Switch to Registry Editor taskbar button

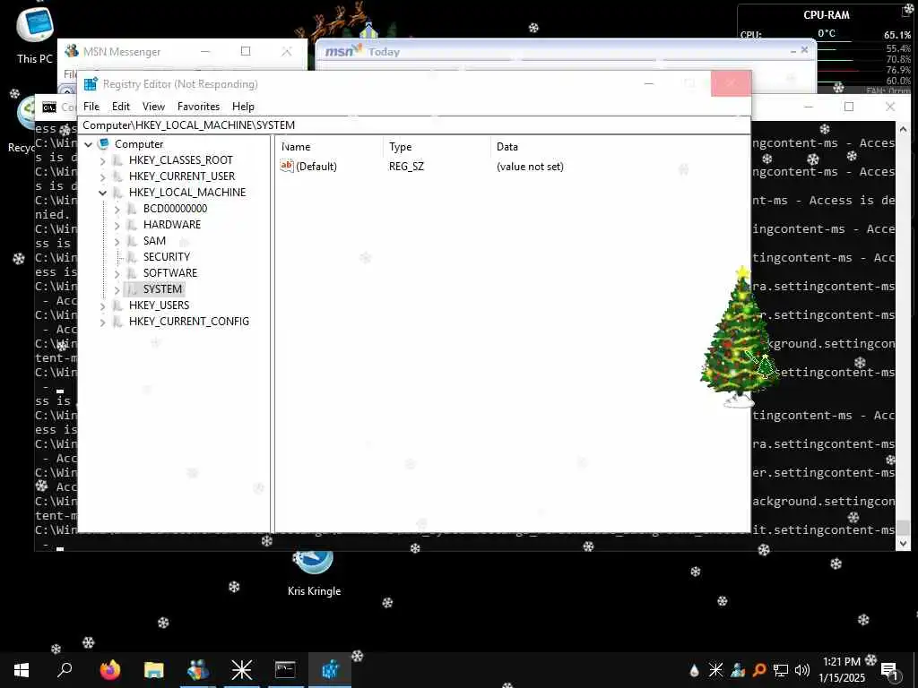point(330,670)
